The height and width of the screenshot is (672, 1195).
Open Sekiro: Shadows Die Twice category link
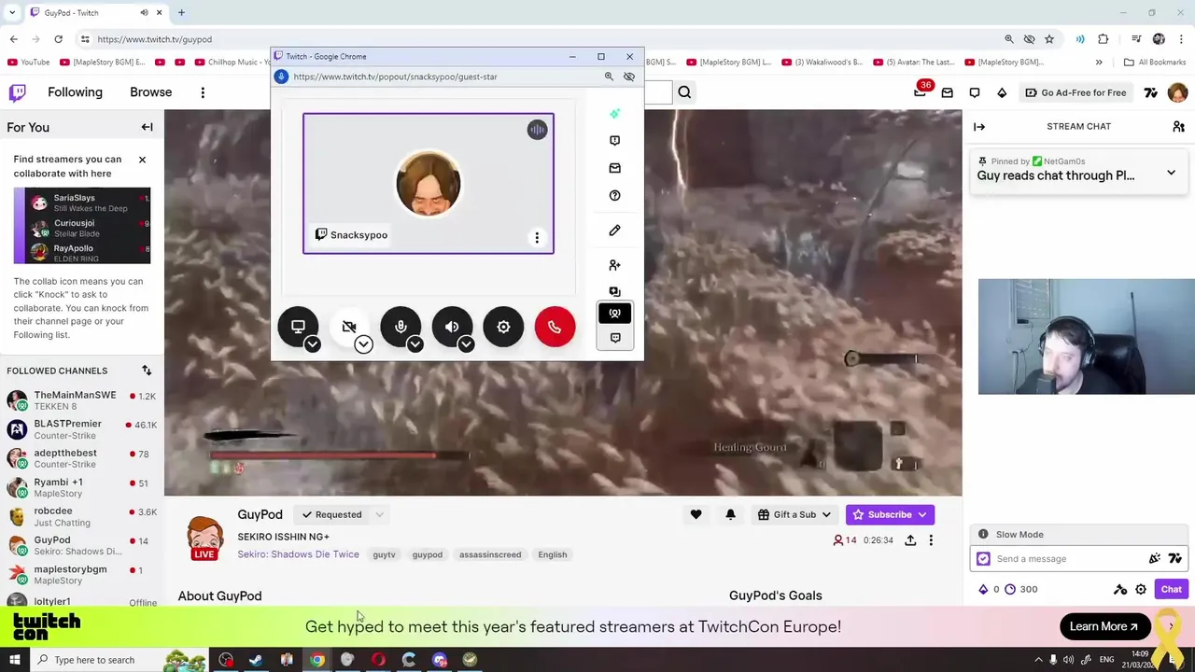pyautogui.click(x=298, y=554)
